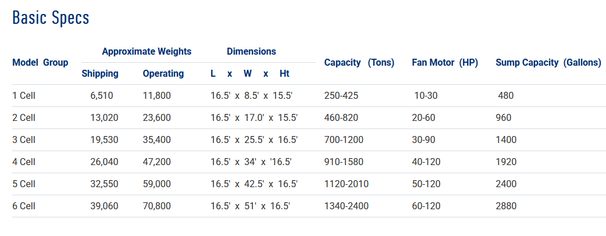Select the 3 Cell row label
This screenshot has height=236, width=606.
(x=24, y=140)
